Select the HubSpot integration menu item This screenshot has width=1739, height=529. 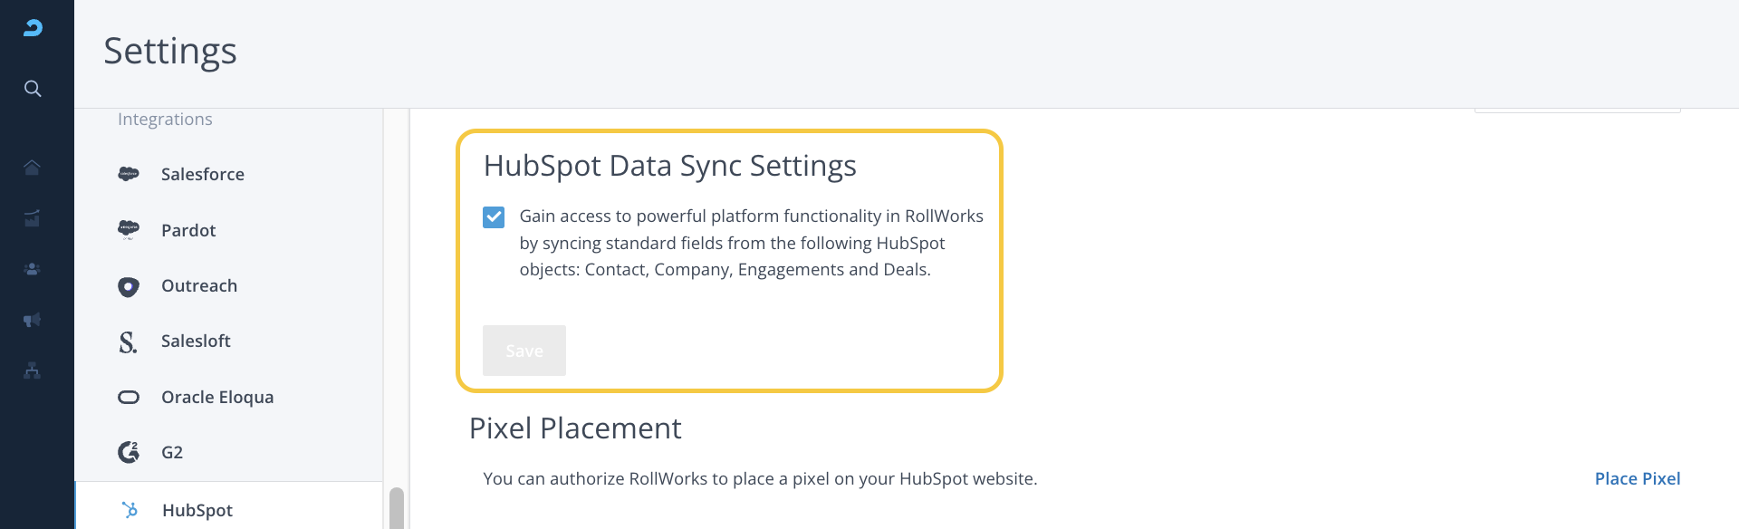[x=197, y=510]
